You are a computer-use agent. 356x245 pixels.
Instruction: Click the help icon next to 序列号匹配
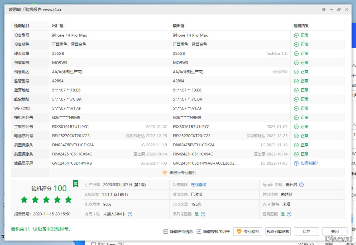point(203,214)
